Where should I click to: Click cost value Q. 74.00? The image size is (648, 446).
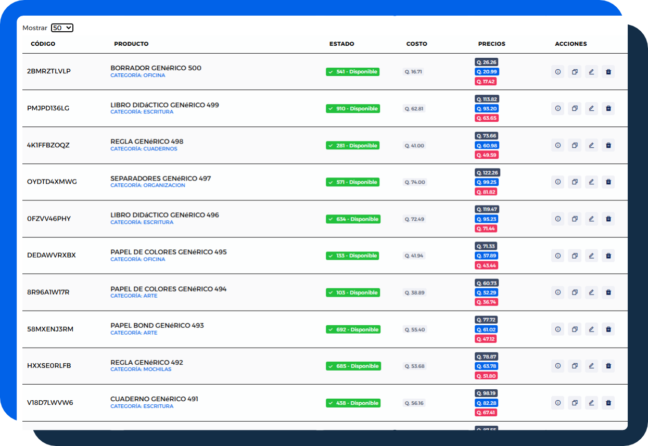click(415, 182)
